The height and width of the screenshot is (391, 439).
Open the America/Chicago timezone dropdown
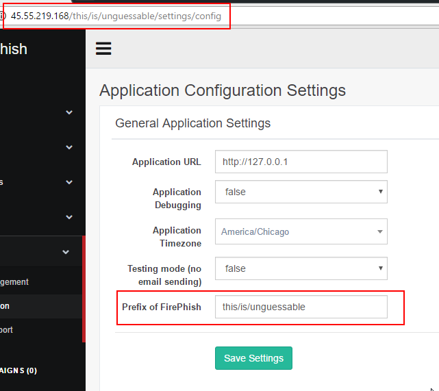301,231
